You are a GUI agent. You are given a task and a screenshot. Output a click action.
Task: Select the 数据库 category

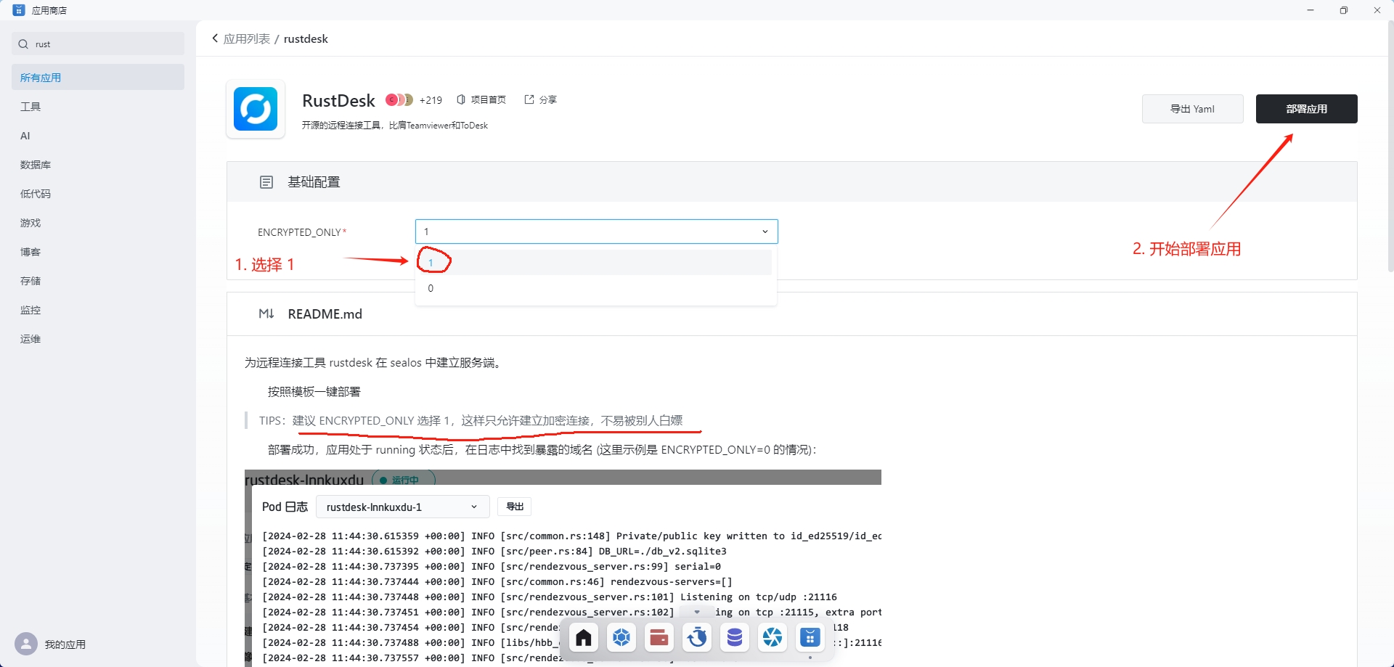coord(98,165)
